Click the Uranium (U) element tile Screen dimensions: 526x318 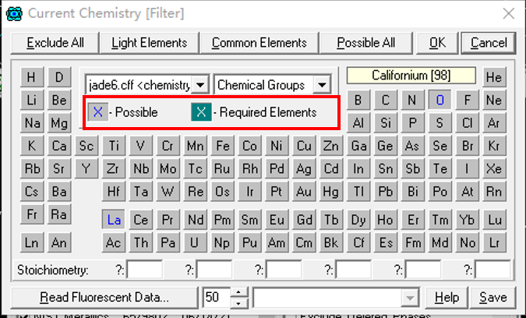196,242
